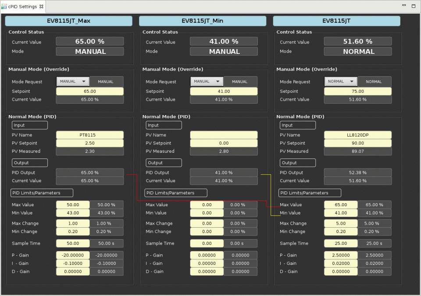Select the PV Name field with LL8120DP
The height and width of the screenshot is (296, 421).
[358, 135]
